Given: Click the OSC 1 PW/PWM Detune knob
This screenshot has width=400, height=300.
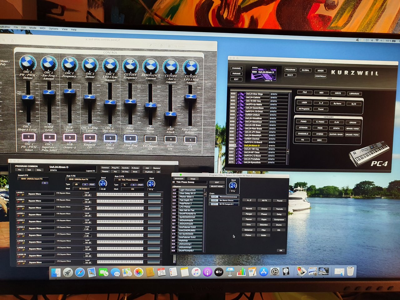Looking at the screenshot, I should [x=27, y=63].
